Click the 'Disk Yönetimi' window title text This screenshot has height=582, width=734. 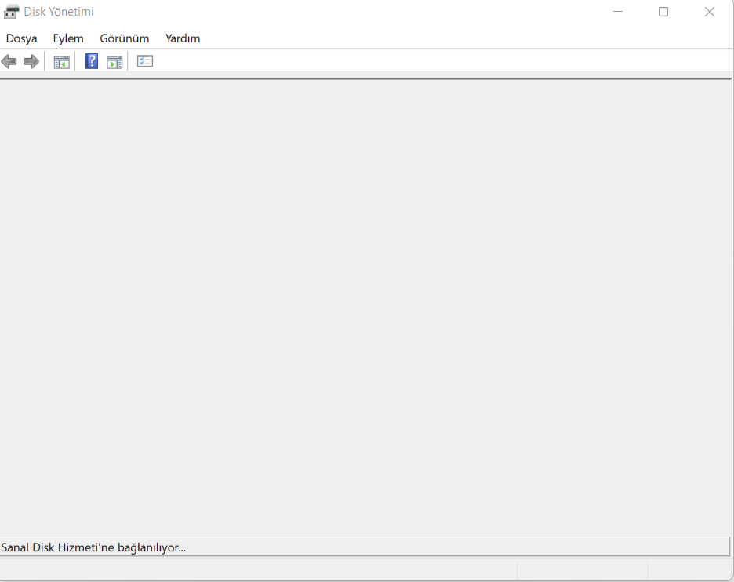59,12
